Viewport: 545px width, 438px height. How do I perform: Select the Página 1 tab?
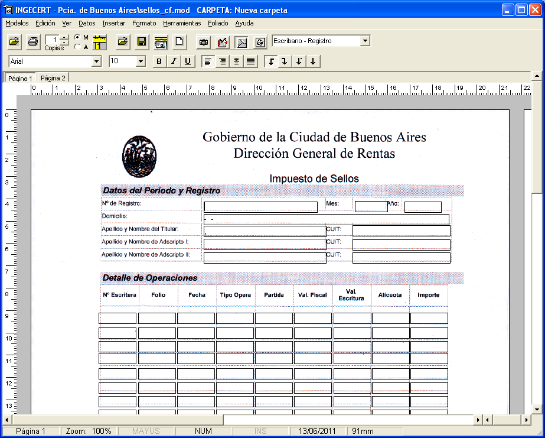tap(20, 78)
